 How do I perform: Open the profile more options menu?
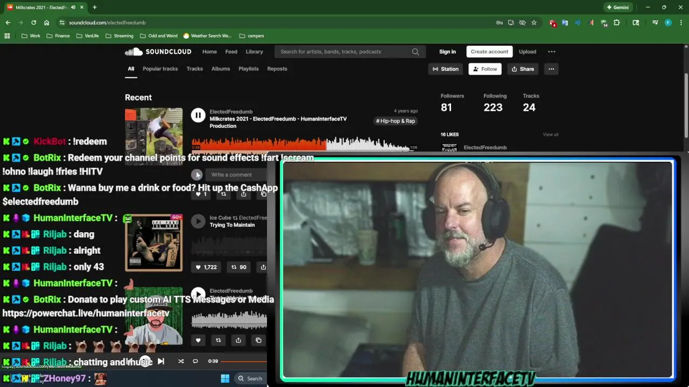(551, 69)
